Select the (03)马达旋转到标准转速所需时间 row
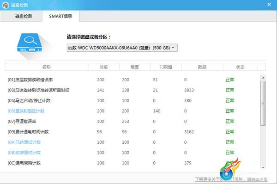This screenshot has height=184, width=277. pyautogui.click(x=132, y=90)
